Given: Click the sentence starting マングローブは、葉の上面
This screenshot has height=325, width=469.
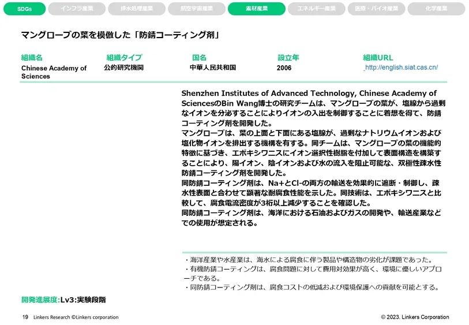Looking at the screenshot, I should 312,153.
